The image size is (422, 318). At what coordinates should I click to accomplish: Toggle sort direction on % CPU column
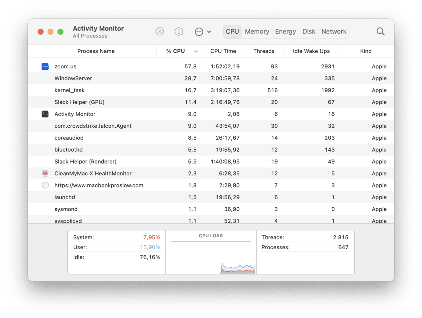coord(175,51)
